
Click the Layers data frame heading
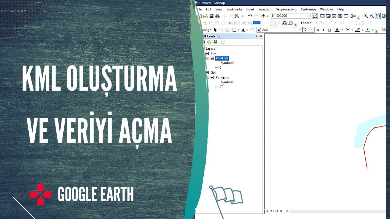pyautogui.click(x=210, y=49)
